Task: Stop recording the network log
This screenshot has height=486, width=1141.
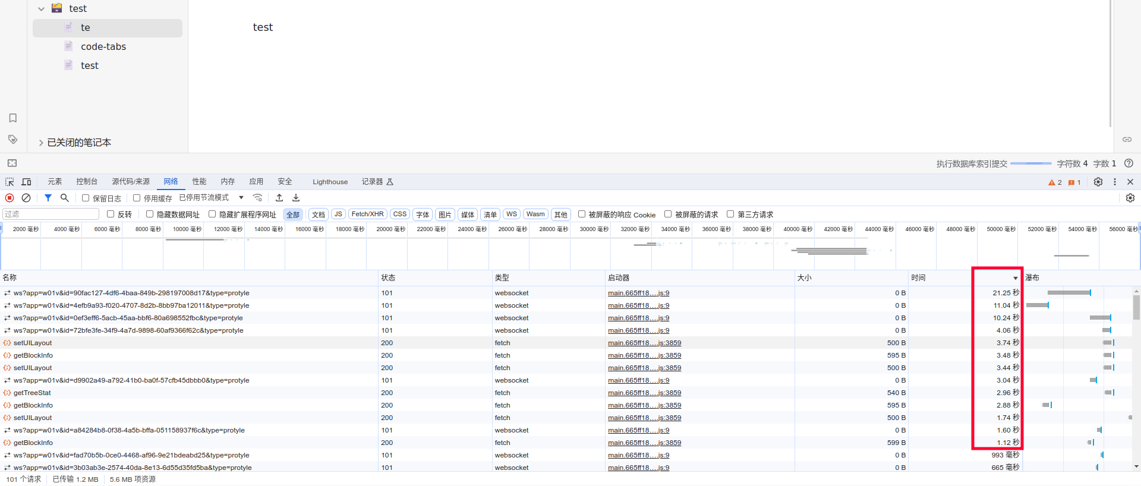Action: click(x=10, y=198)
